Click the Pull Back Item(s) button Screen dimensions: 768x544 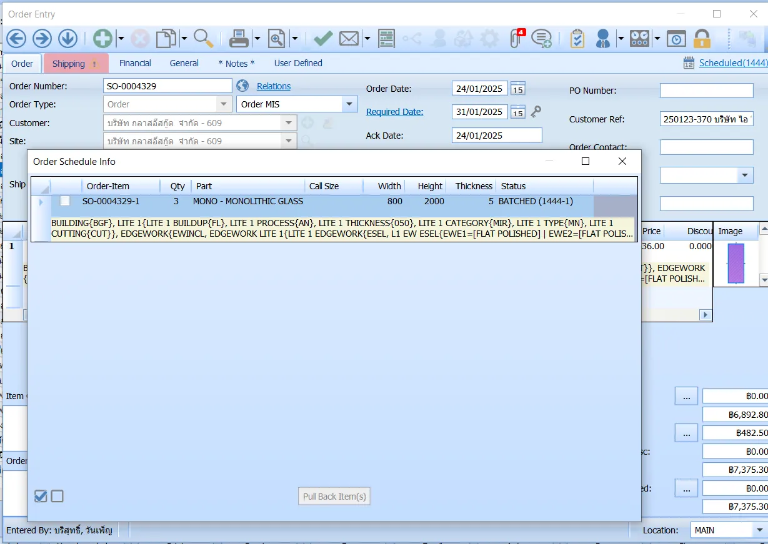tap(334, 497)
